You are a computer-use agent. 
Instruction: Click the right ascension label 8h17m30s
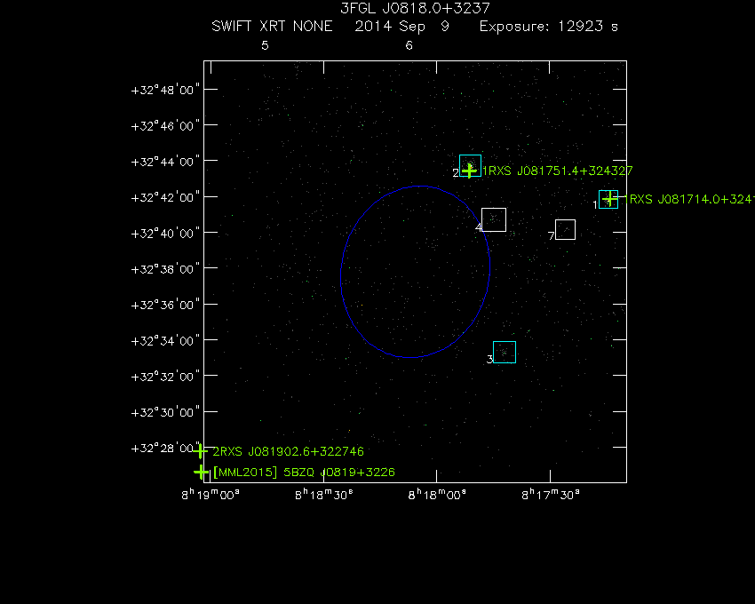(x=551, y=495)
